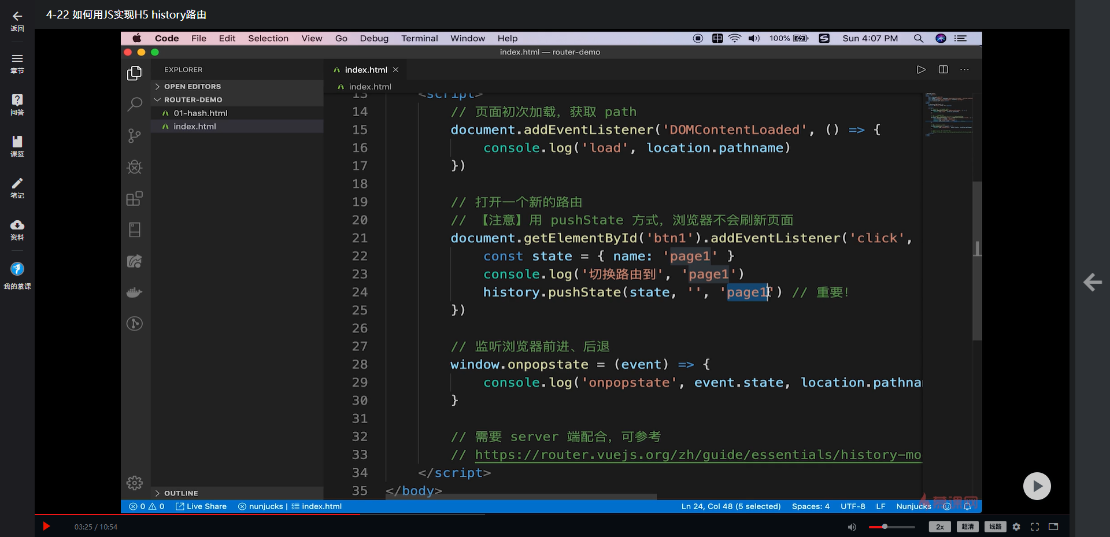1110x537 pixels.
Task: Open the 超清 video quality selector
Action: click(x=968, y=527)
